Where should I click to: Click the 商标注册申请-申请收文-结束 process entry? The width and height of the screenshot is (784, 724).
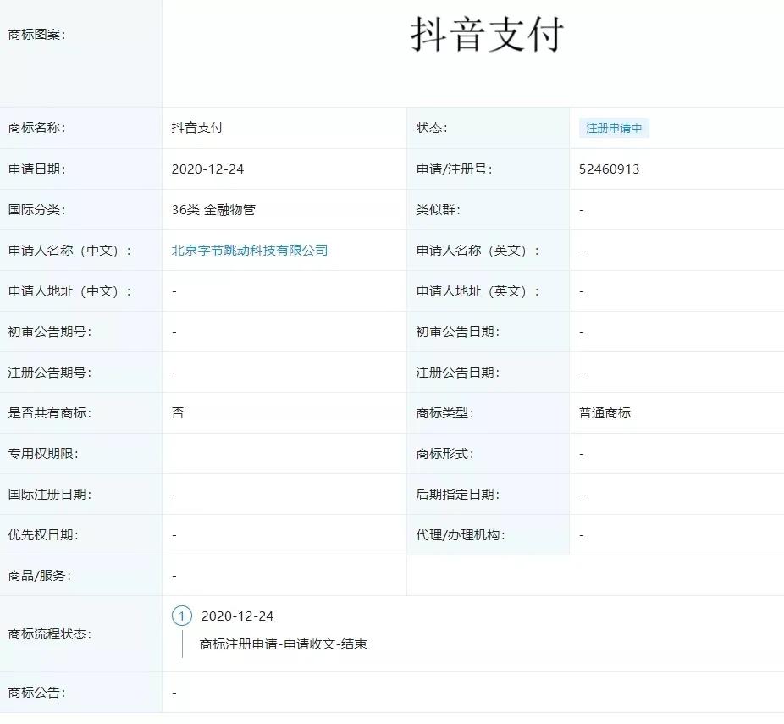pyautogui.click(x=283, y=644)
